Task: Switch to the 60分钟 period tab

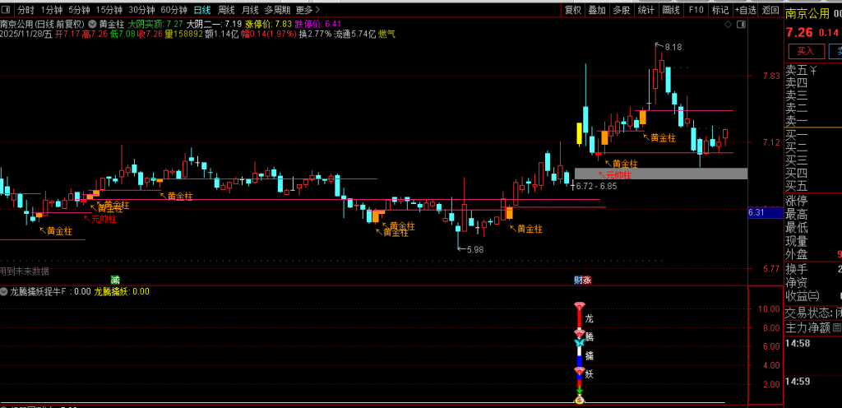Action: pos(173,10)
